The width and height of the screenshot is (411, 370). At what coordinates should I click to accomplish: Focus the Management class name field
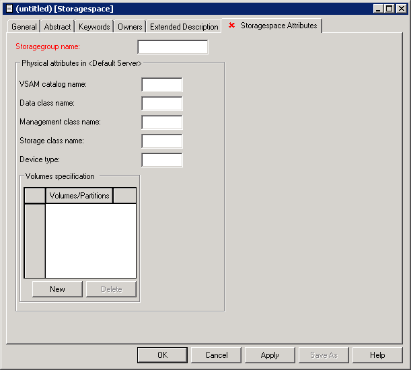point(162,122)
